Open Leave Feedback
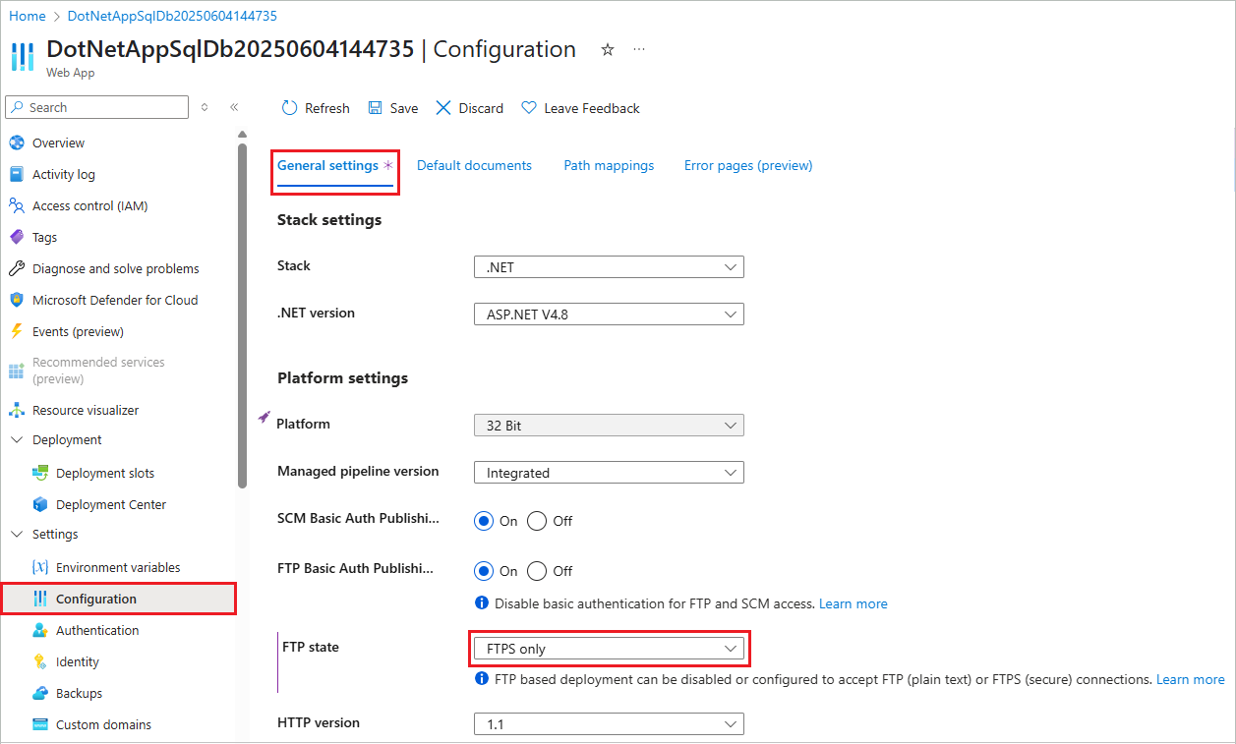Image resolution: width=1236 pixels, height=744 pixels. point(580,108)
